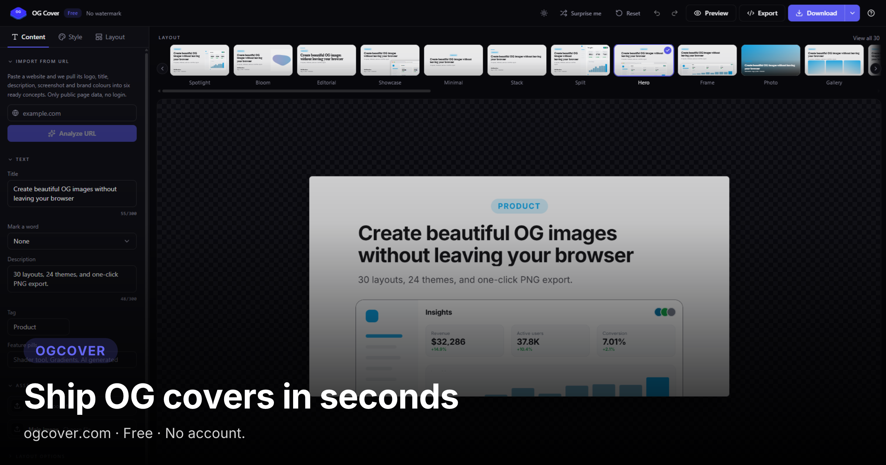The image size is (886, 465).
Task: Click the globe icon in URL field
Action: pos(16,113)
